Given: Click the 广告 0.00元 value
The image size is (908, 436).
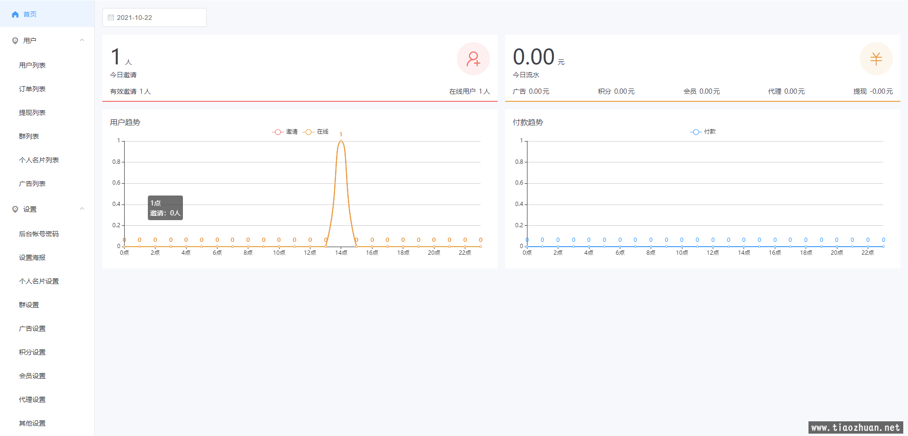Looking at the screenshot, I should pyautogui.click(x=531, y=91).
